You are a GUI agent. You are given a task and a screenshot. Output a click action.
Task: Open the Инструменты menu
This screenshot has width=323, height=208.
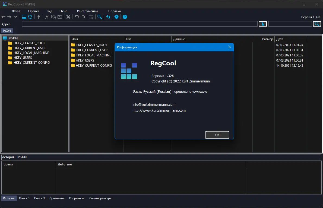click(x=87, y=11)
